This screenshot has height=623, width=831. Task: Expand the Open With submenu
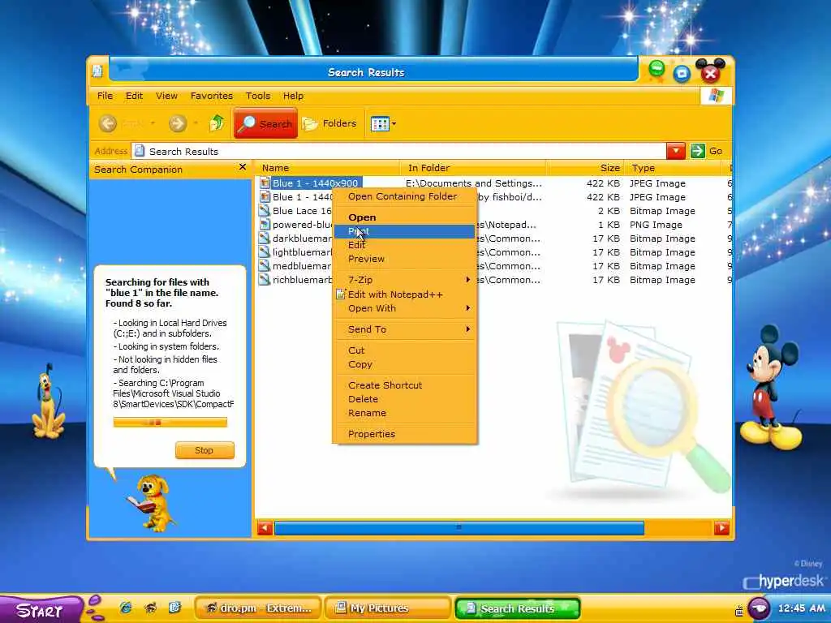pyautogui.click(x=405, y=308)
